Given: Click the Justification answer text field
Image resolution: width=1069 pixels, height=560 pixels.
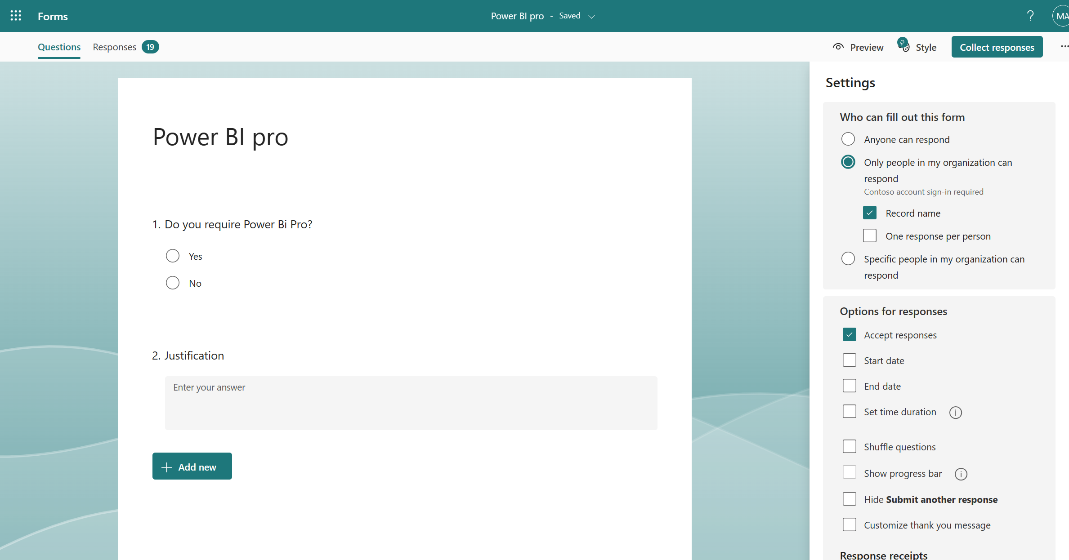Looking at the screenshot, I should [411, 403].
